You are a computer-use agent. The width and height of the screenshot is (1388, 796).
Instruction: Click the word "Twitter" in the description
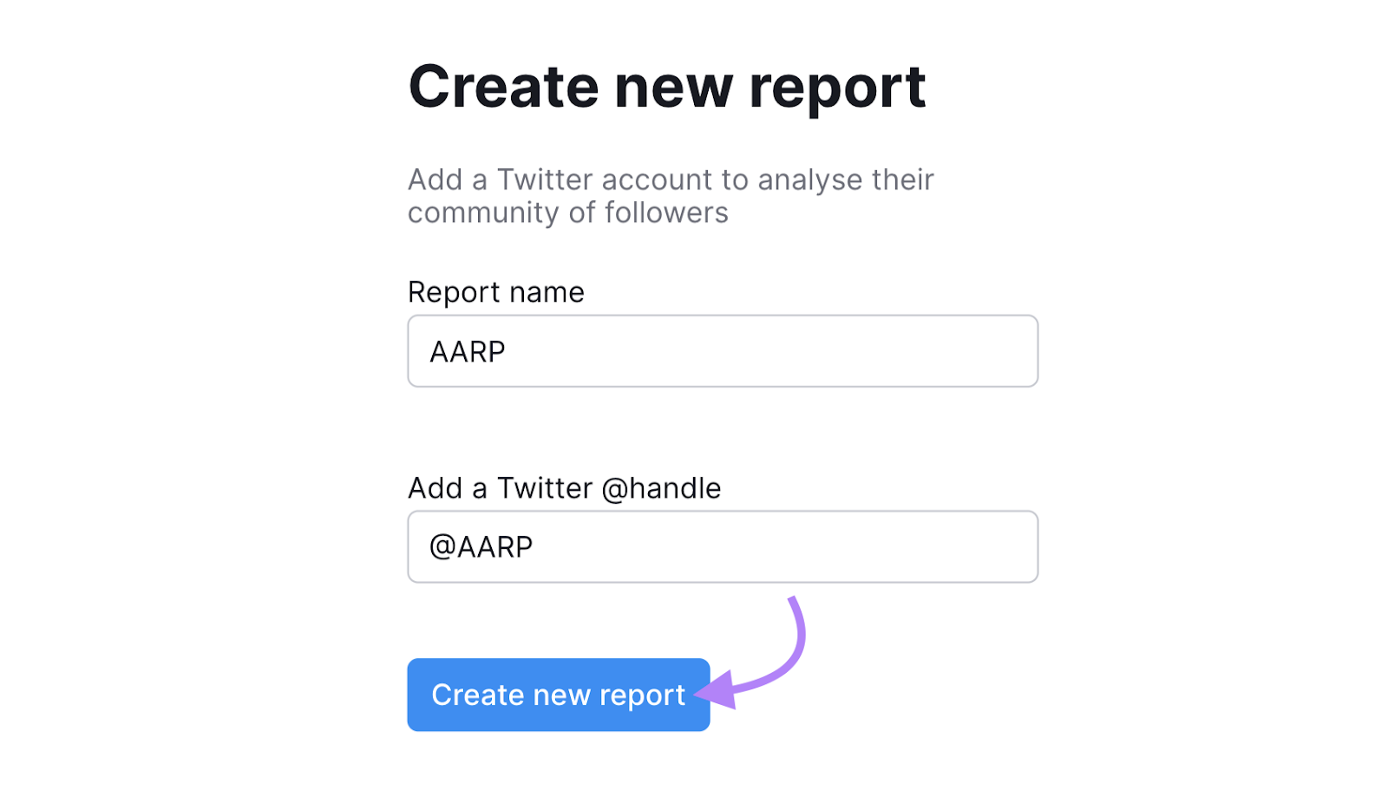[x=545, y=179]
